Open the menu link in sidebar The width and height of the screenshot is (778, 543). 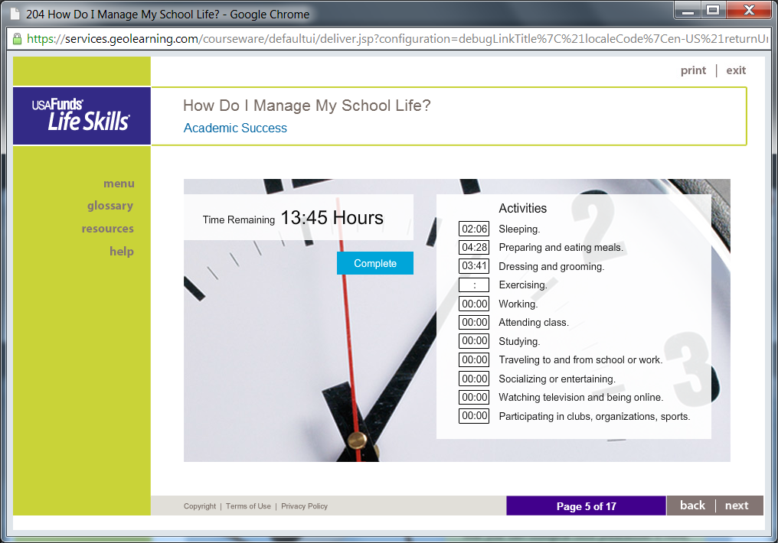(x=119, y=184)
